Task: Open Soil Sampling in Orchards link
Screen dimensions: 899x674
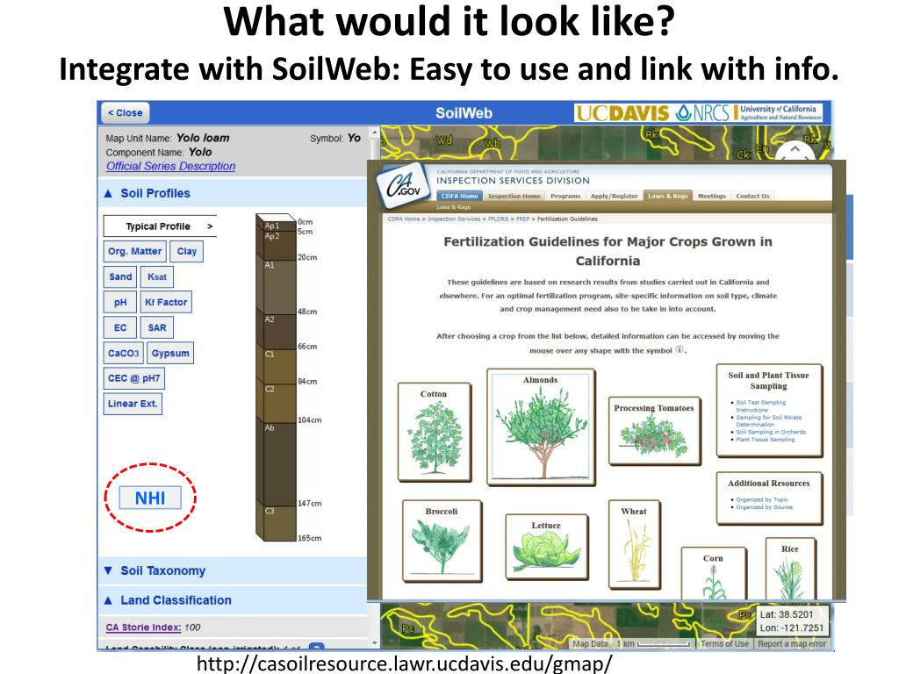Action: tap(771, 432)
